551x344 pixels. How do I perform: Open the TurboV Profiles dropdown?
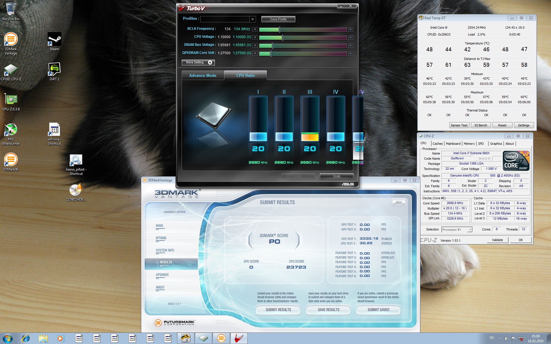pos(253,19)
